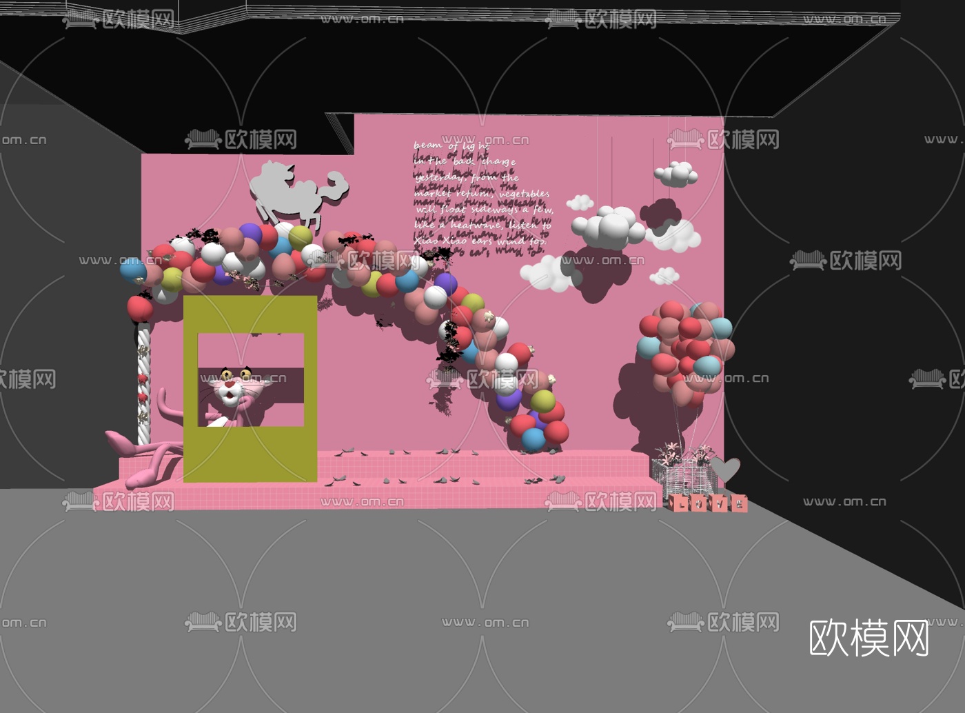Select the large white cloud cluster
965x713 pixels.
pyautogui.click(x=608, y=228)
